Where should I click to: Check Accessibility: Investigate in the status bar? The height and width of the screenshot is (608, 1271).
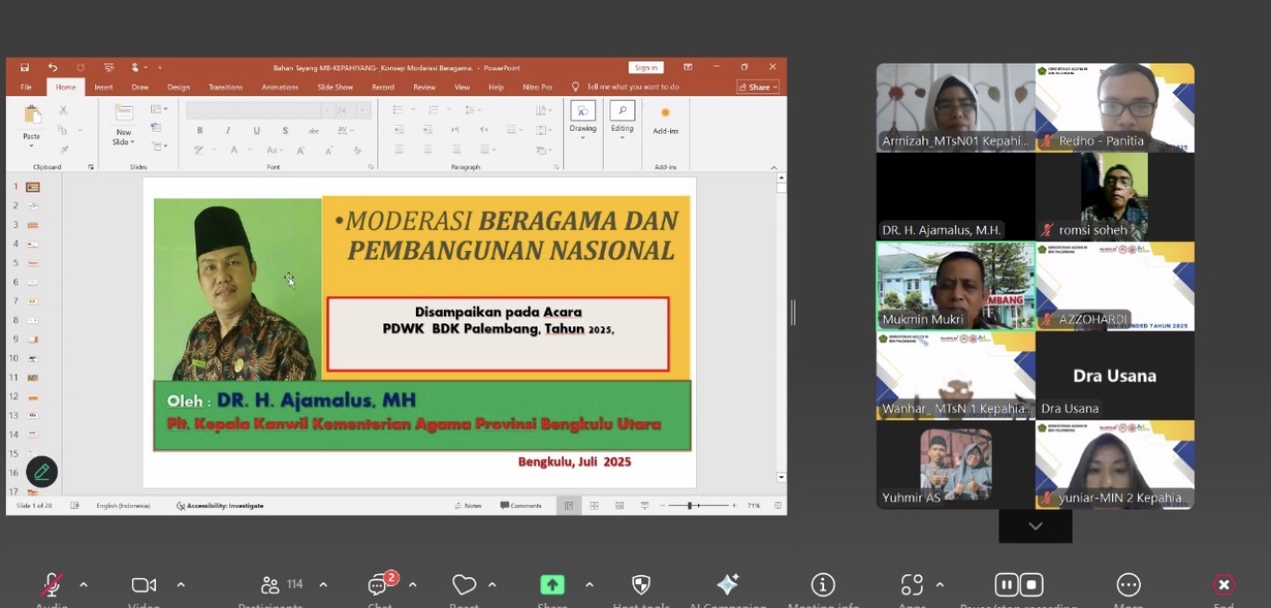221,504
